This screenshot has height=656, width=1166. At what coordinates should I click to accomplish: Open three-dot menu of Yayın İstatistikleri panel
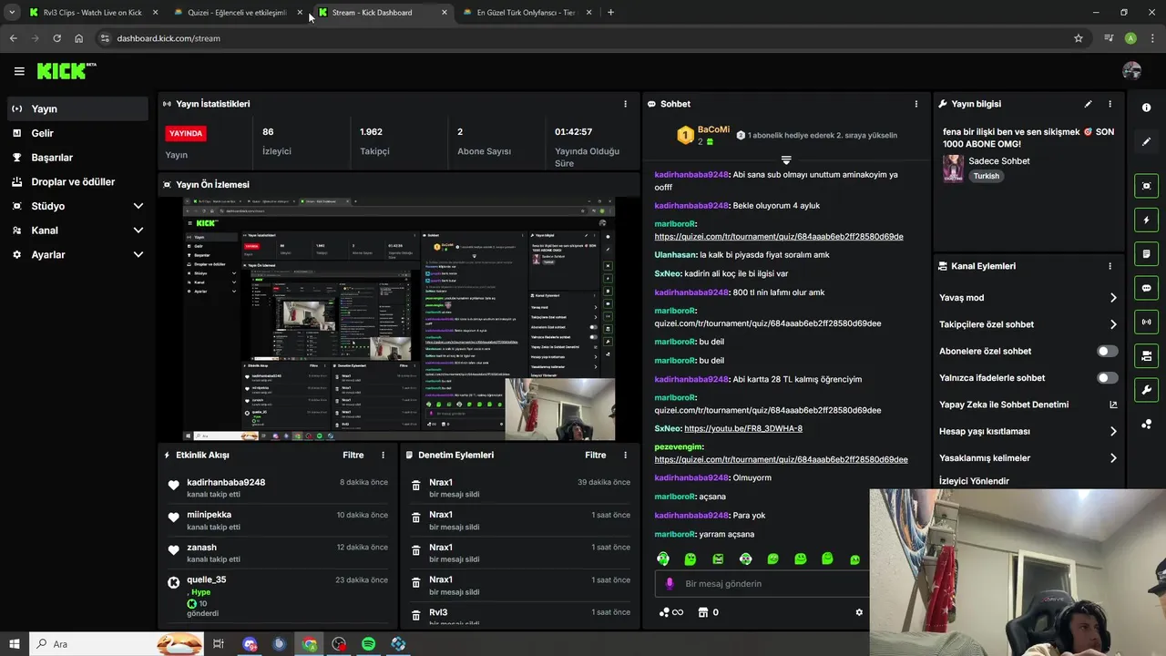point(625,104)
